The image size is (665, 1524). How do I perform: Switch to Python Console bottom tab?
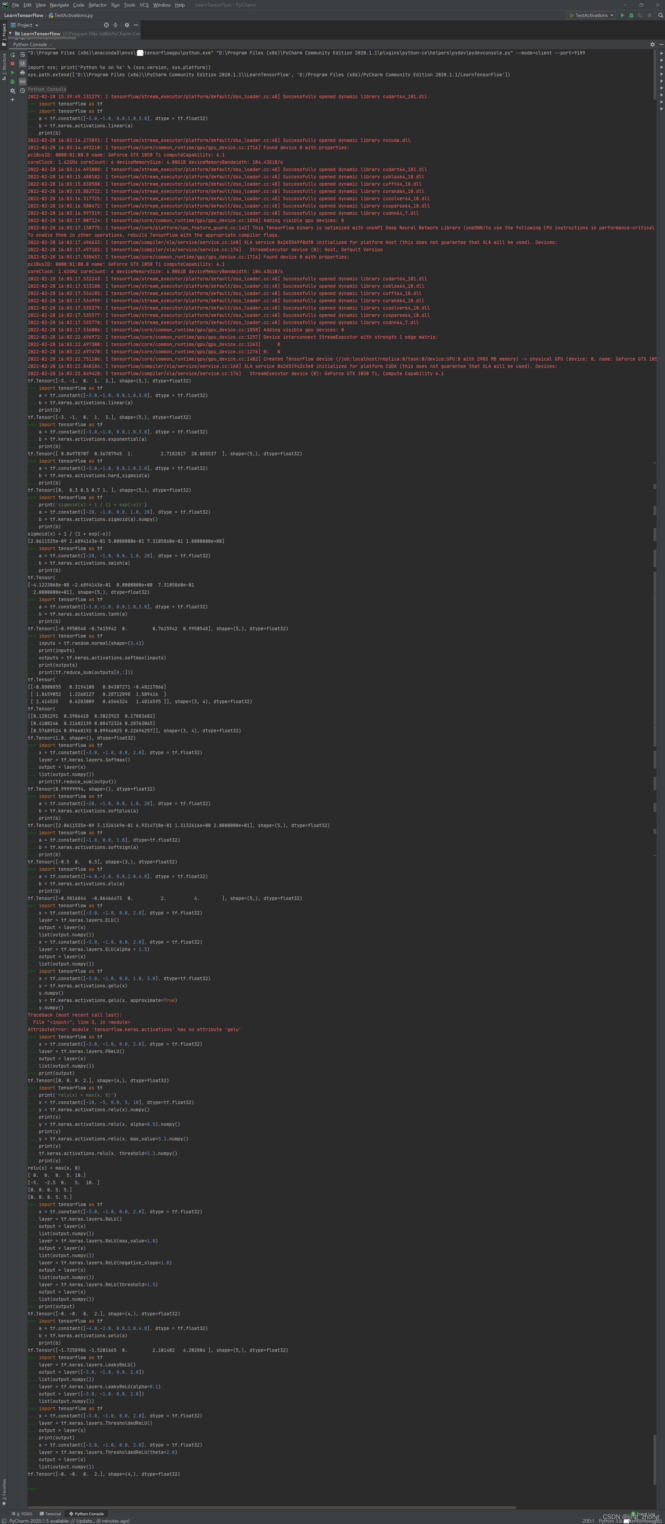tap(86, 1514)
